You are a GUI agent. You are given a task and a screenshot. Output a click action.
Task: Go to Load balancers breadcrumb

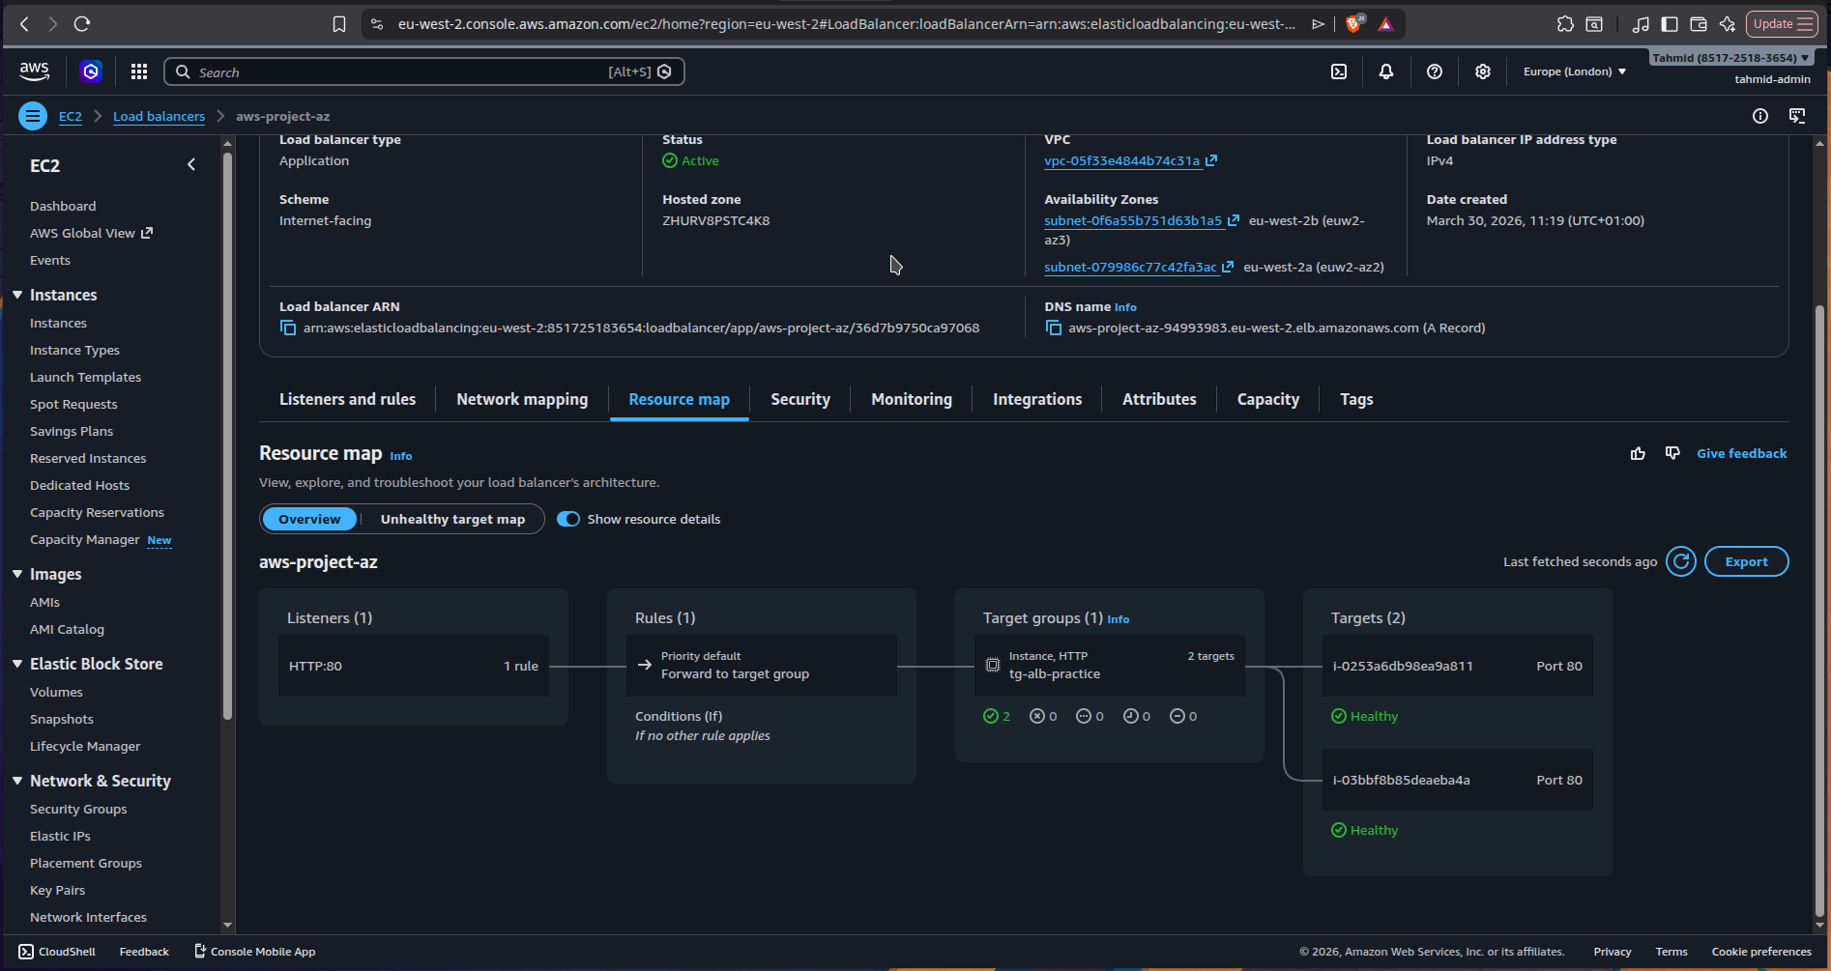coord(159,116)
